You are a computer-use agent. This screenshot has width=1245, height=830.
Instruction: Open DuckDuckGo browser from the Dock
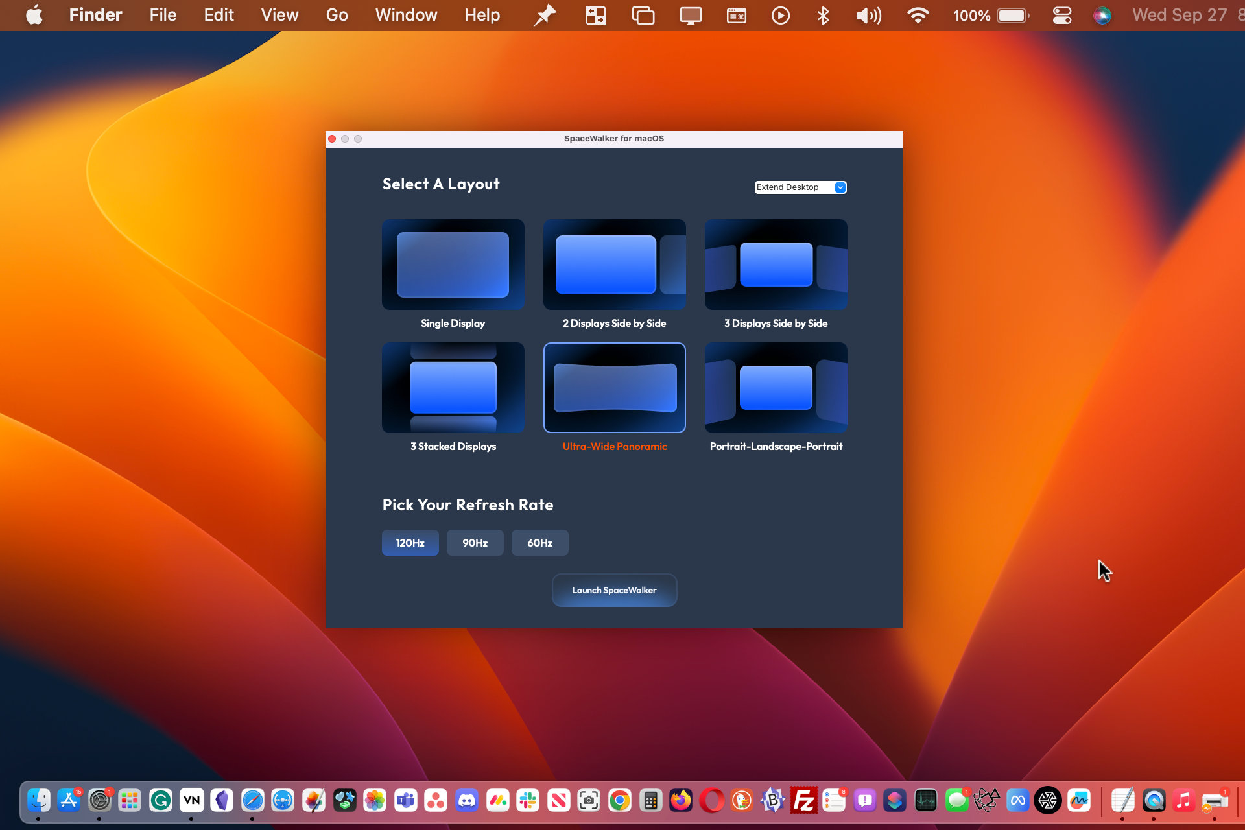(742, 801)
